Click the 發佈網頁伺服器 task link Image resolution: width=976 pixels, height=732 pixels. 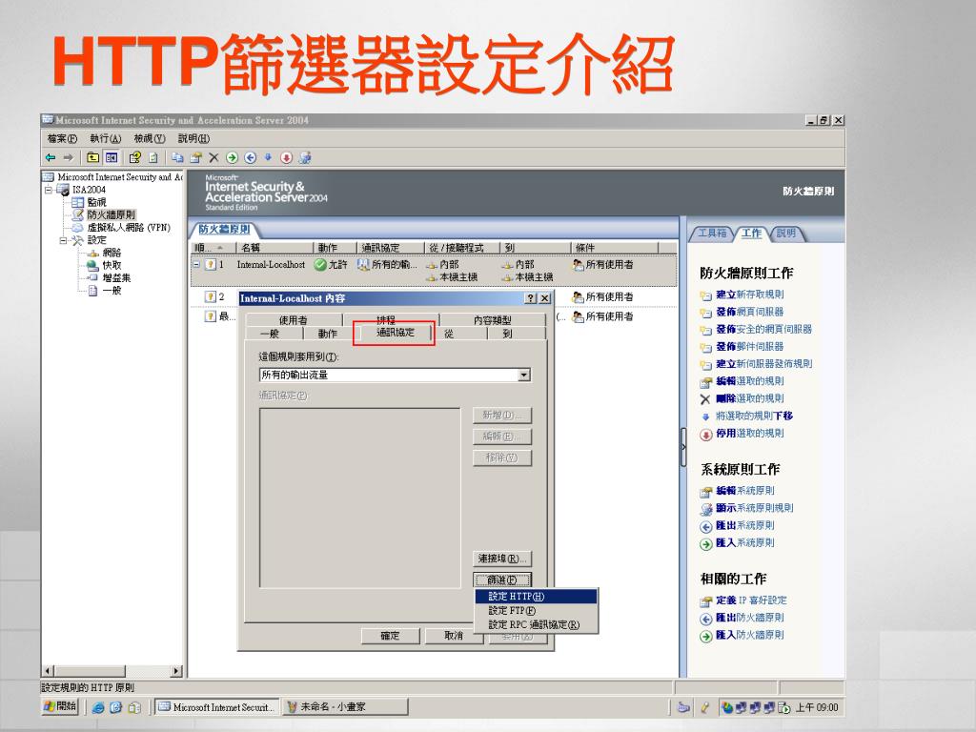749,312
